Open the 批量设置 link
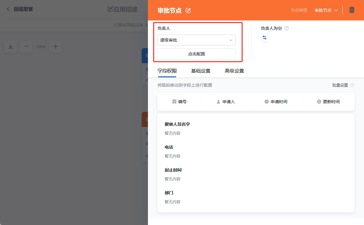364x225 pixels. (x=340, y=85)
